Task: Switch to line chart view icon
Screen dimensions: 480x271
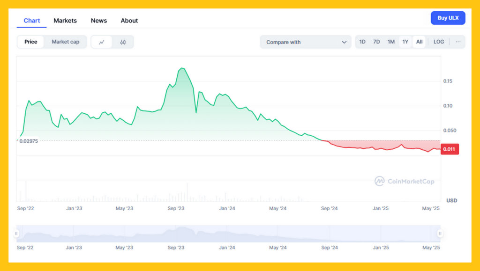Action: 102,42
